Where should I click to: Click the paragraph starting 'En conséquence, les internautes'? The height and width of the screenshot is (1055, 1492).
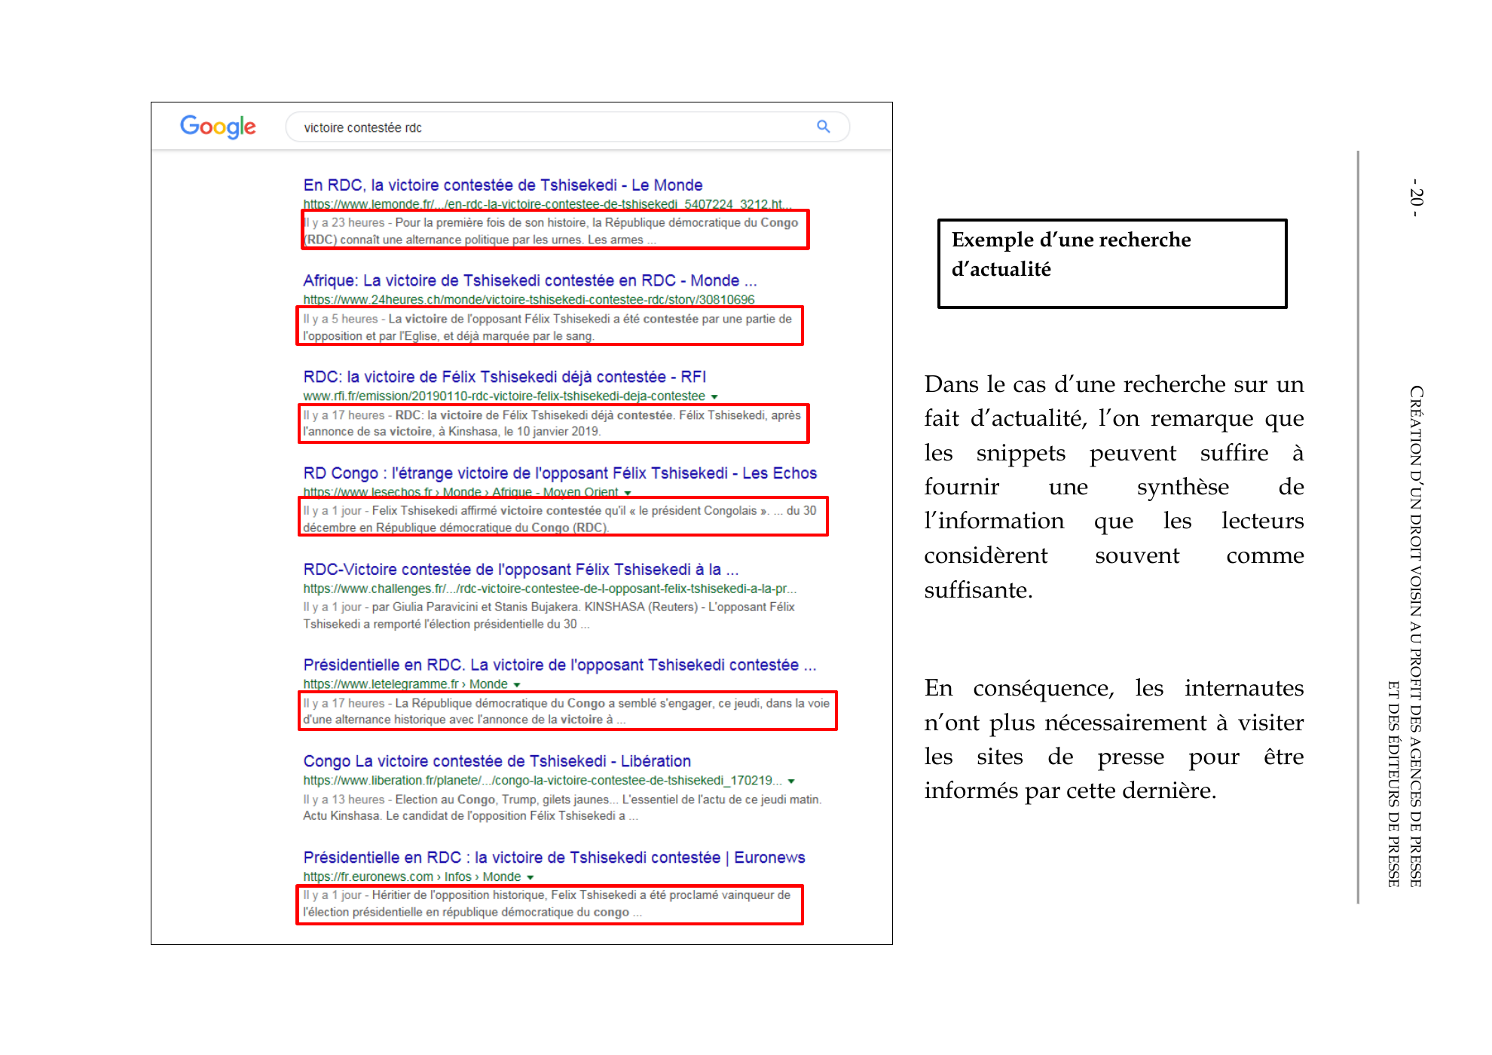coord(1114,739)
